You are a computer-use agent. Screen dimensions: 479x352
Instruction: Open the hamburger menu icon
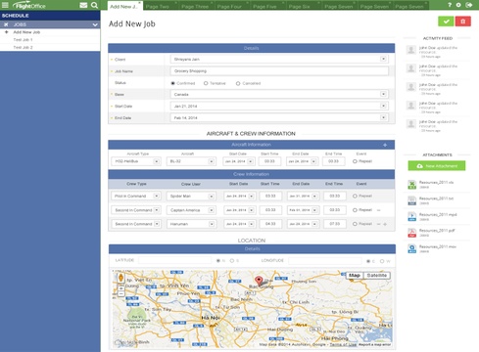coord(5,5)
